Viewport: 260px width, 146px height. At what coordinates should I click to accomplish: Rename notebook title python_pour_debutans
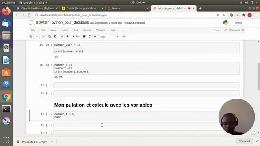(x=70, y=22)
